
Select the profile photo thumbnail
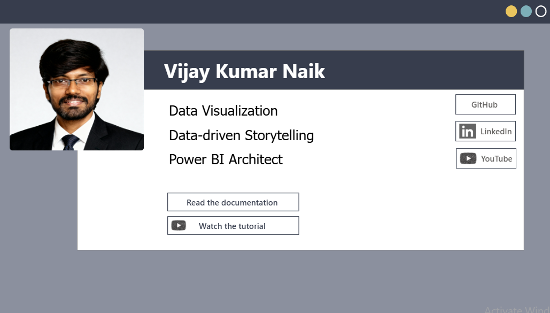[76, 89]
